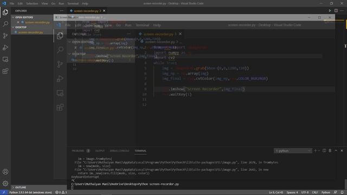The height and width of the screenshot is (195, 347).
Task: Click Source Control icon in Screen Recorder window
Action: [60, 64]
